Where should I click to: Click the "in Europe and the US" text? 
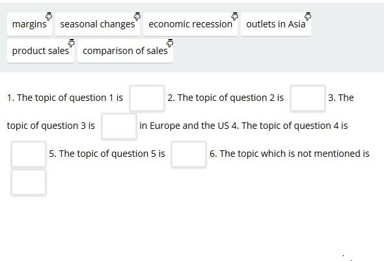point(184,126)
